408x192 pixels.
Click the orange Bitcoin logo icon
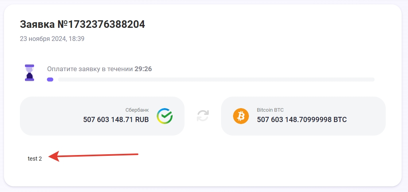(241, 116)
